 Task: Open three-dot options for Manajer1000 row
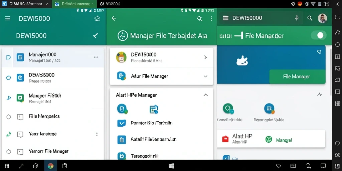tap(96, 57)
